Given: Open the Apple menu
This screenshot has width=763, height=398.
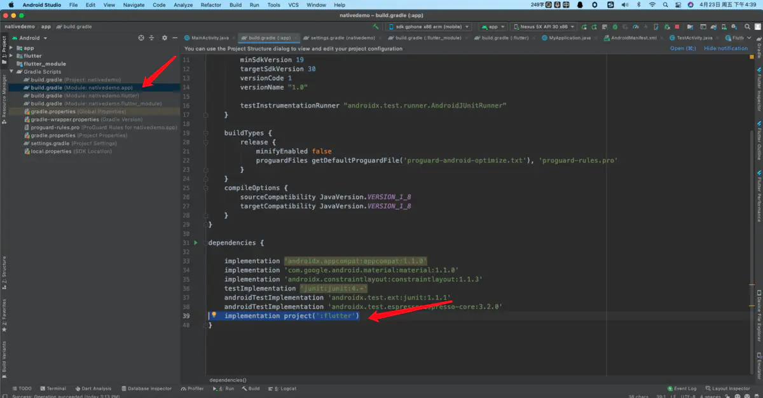Looking at the screenshot, I should [x=11, y=4].
